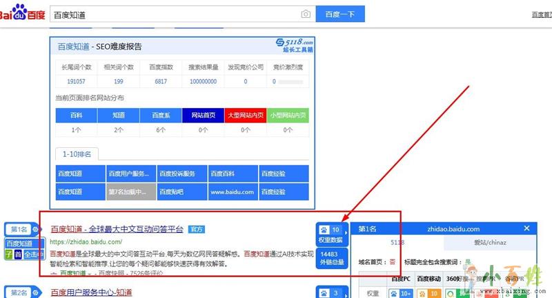Image resolution: width=552 pixels, height=298 pixels.
Task: Click the paw badge showing 3
Action: (x=330, y=293)
